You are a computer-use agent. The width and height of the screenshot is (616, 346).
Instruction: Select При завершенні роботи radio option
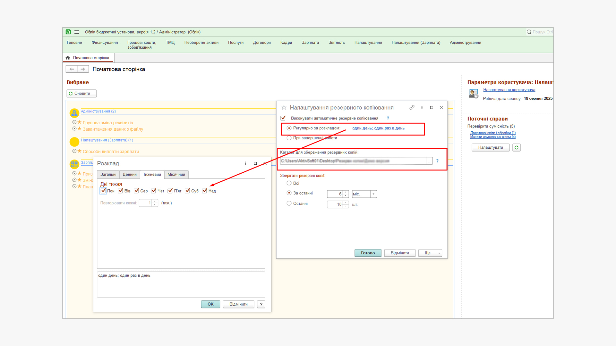(x=289, y=138)
